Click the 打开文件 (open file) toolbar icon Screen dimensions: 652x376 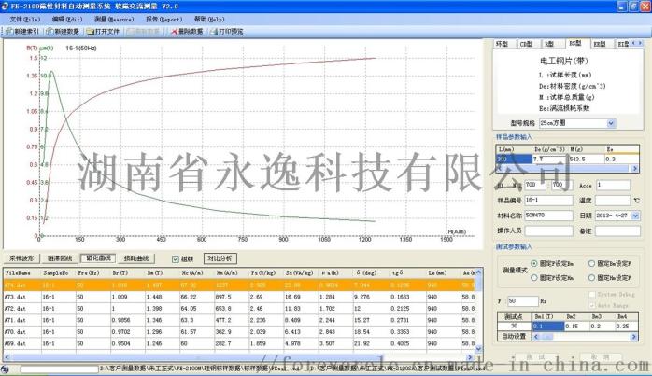click(91, 32)
